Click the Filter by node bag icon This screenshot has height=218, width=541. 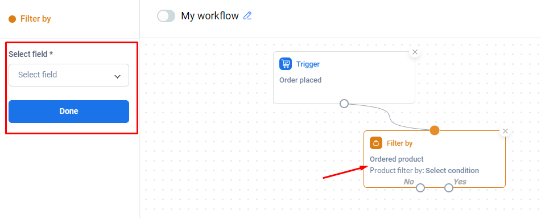tap(376, 143)
